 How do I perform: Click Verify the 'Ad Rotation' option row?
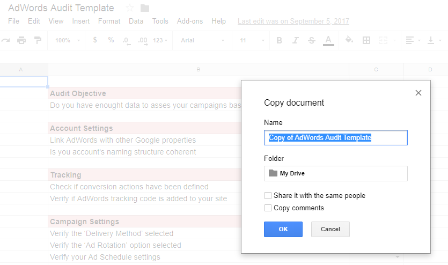pos(144,245)
